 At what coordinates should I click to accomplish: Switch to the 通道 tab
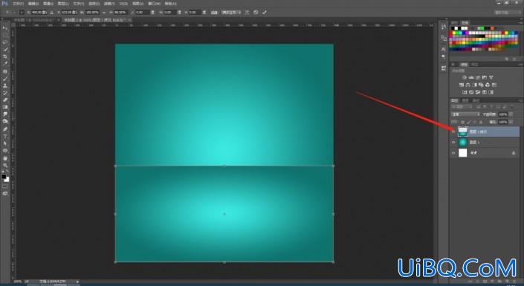tap(465, 100)
